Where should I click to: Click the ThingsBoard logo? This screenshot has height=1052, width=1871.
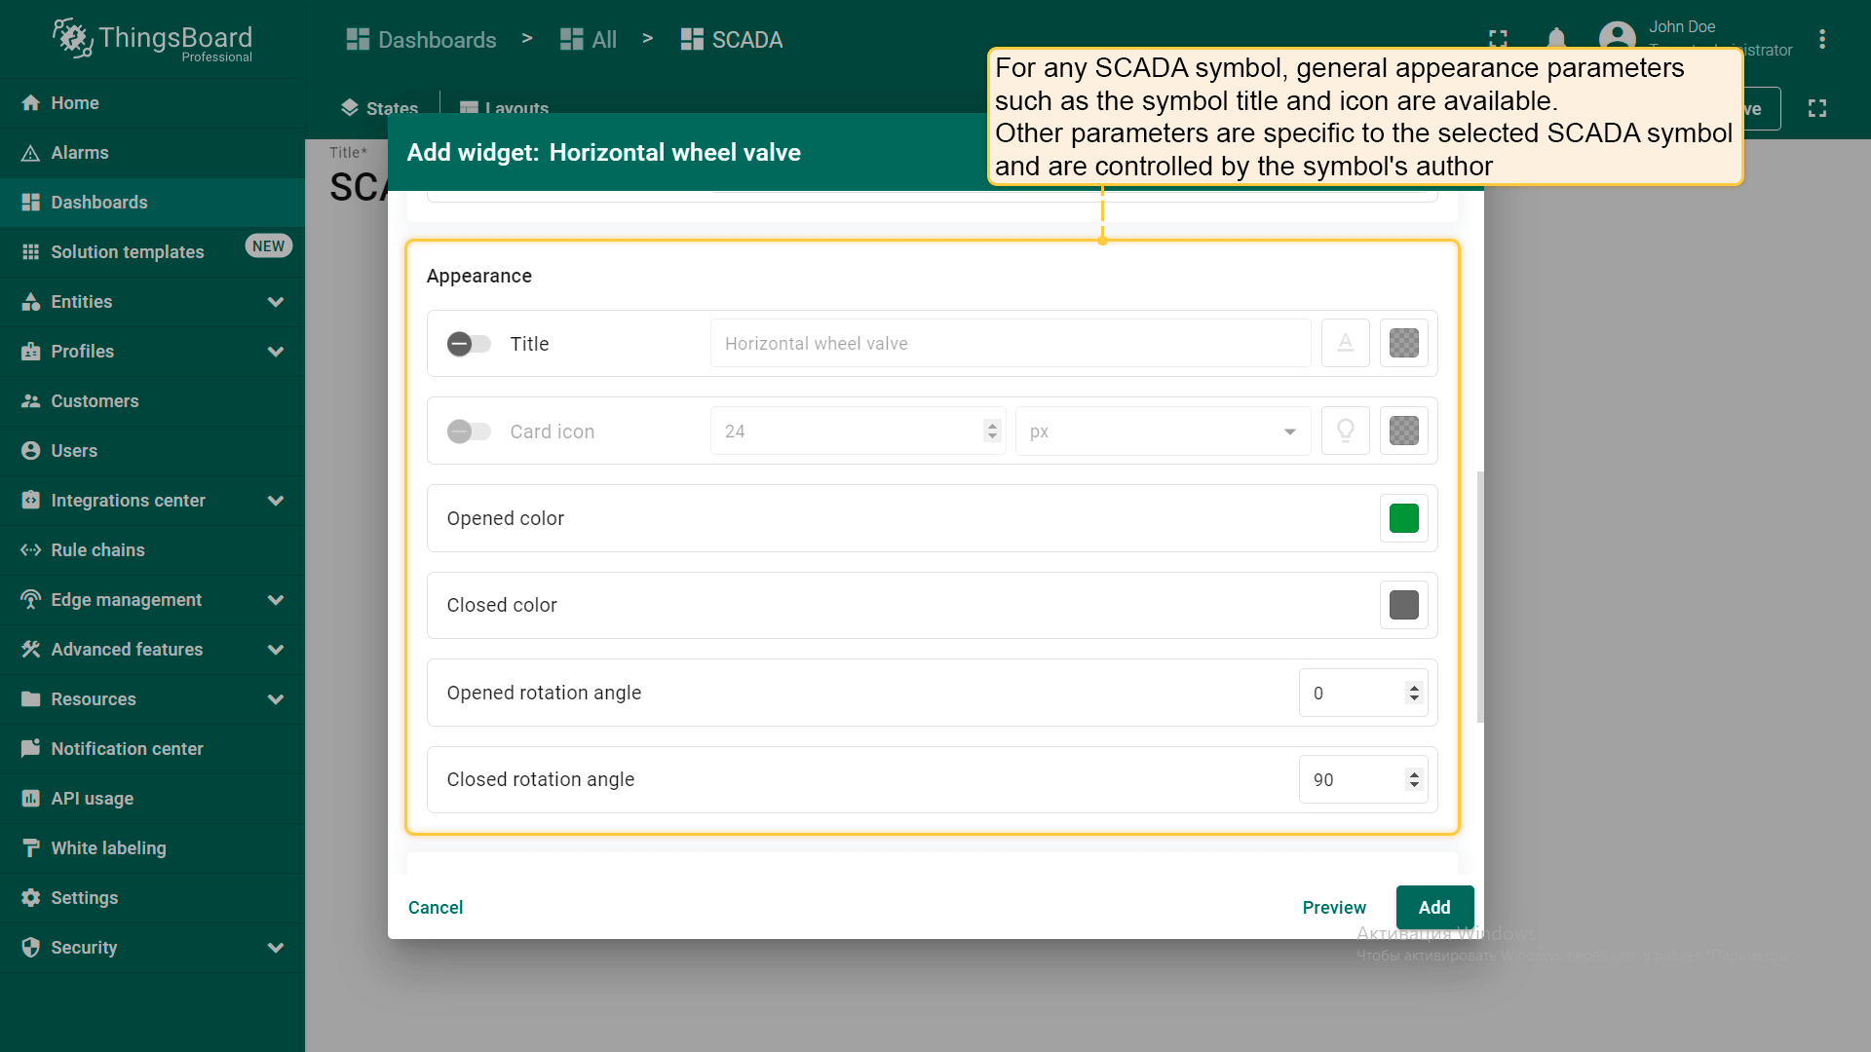pos(152,39)
